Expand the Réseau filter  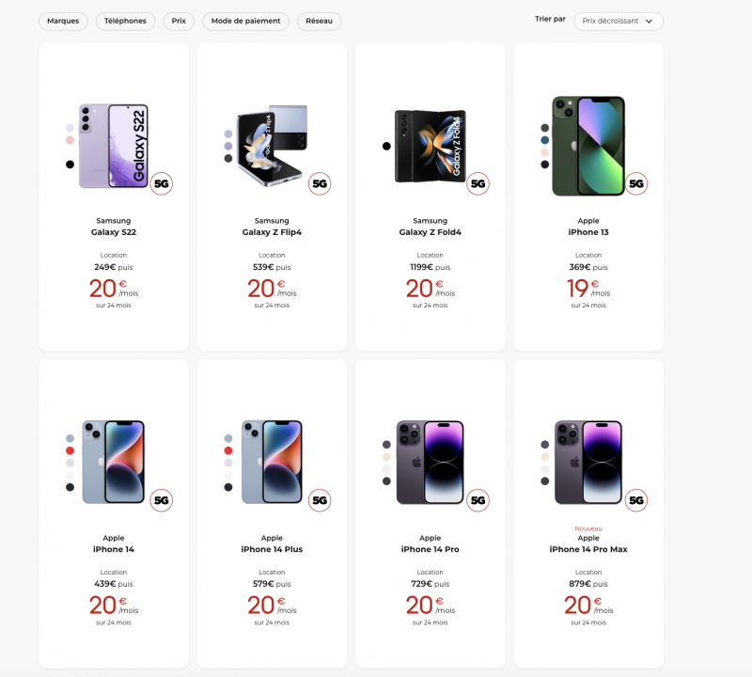[x=320, y=21]
